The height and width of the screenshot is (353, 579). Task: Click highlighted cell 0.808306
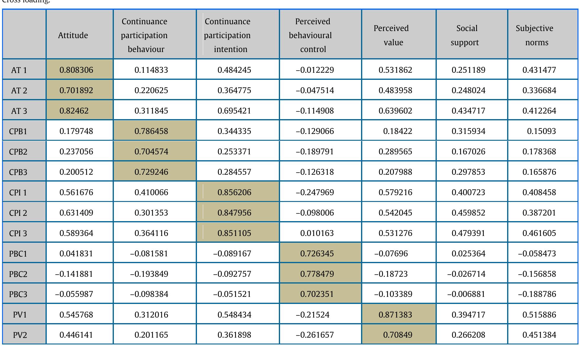click(x=76, y=70)
